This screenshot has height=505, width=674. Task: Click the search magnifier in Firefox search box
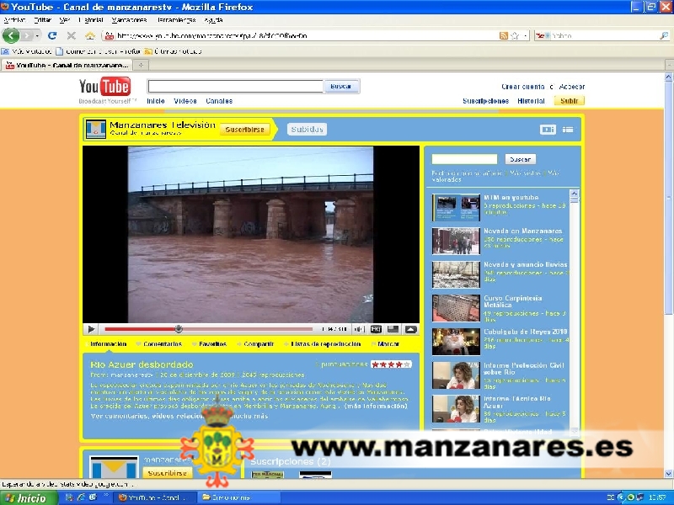pyautogui.click(x=664, y=35)
